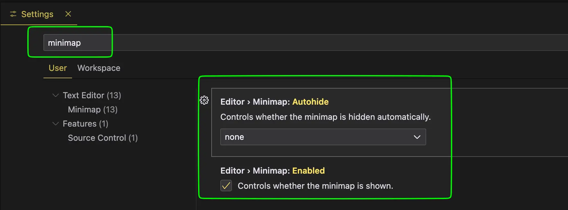
Task: Switch to the Workspace settings tab
Action: pyautogui.click(x=99, y=68)
